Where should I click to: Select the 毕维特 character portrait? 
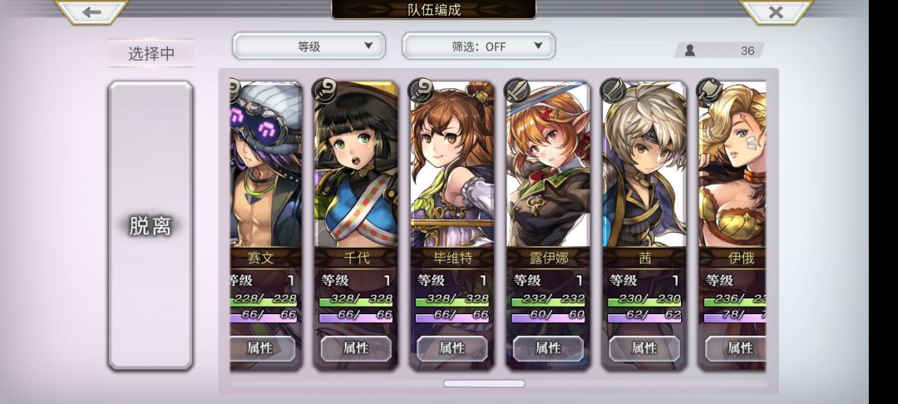pyautogui.click(x=451, y=166)
